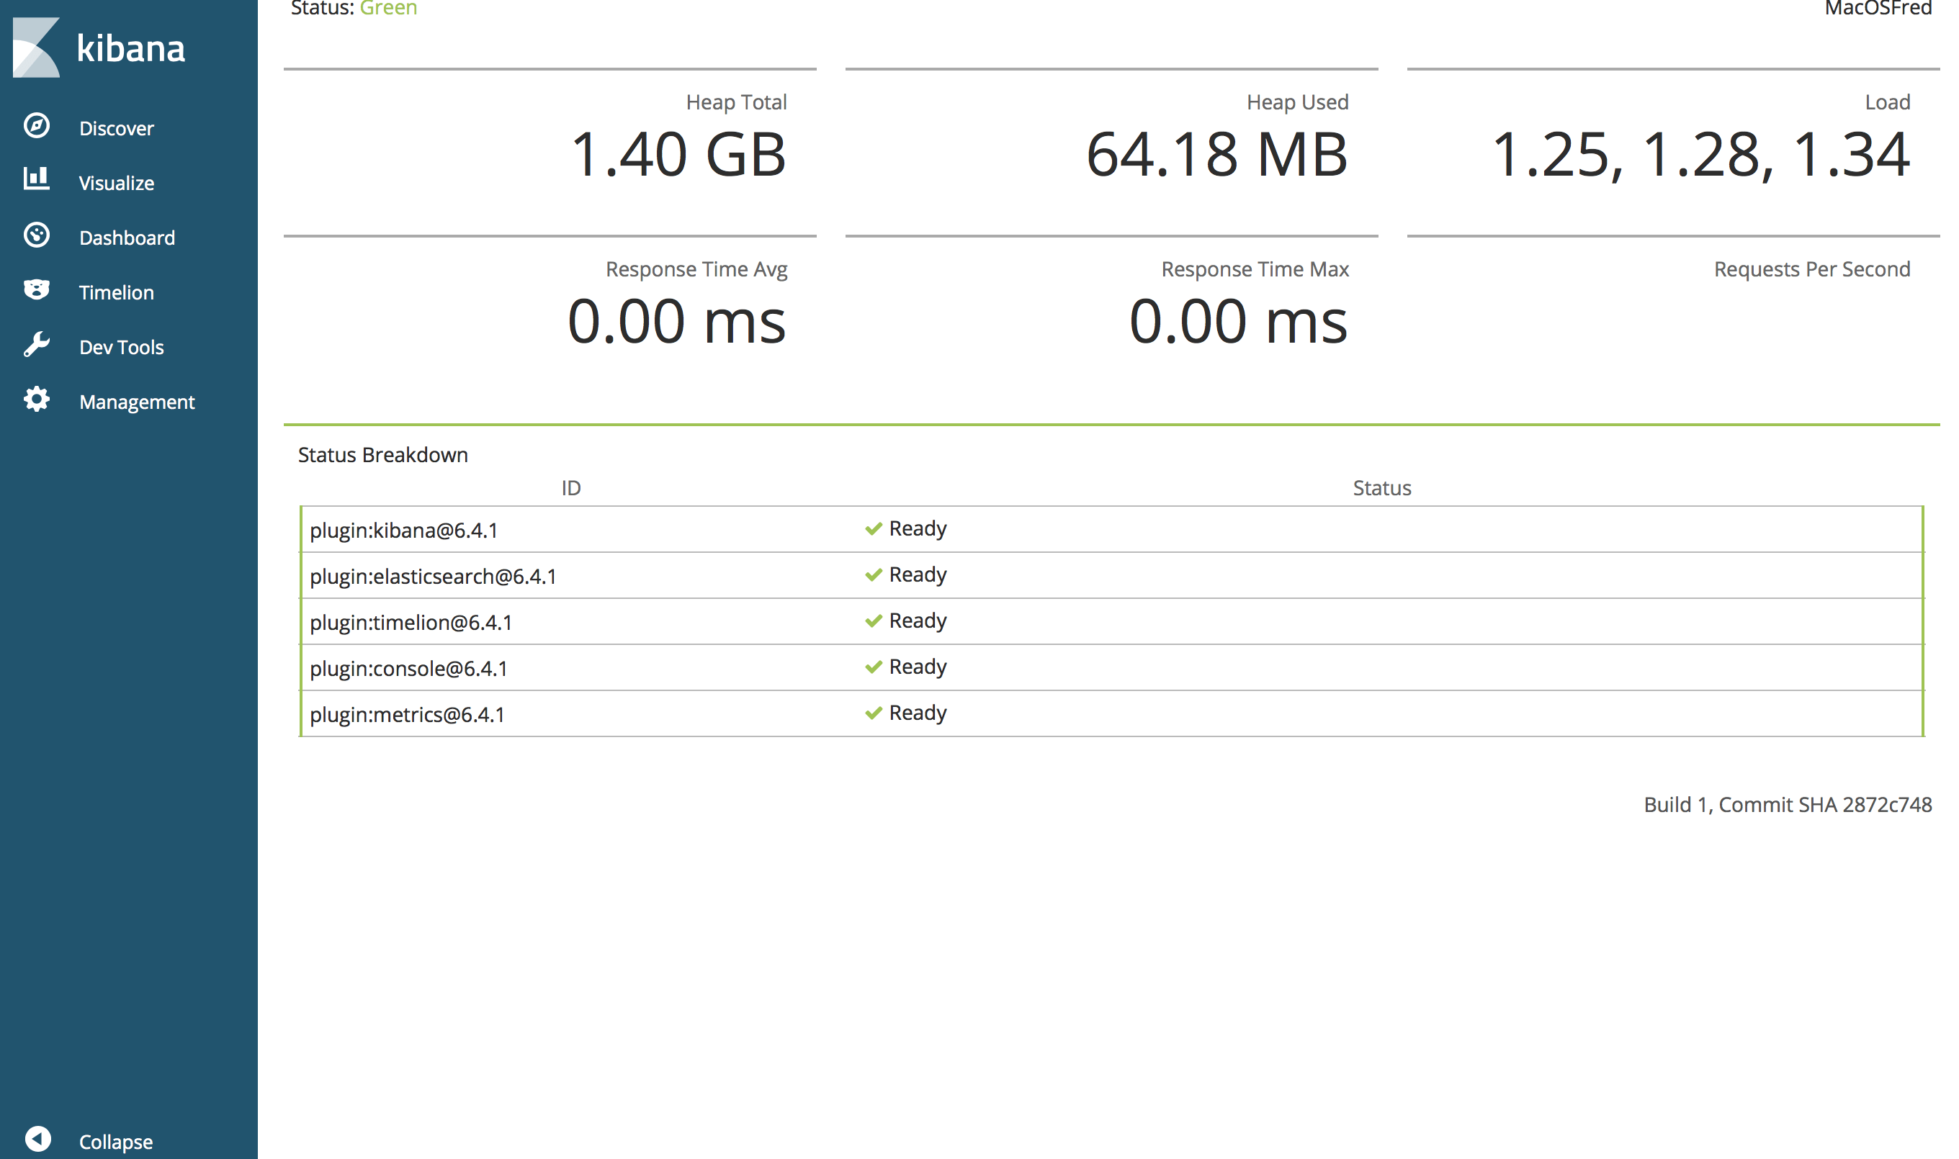Click the Response Time Avg value
The image size is (1959, 1159).
[677, 321]
